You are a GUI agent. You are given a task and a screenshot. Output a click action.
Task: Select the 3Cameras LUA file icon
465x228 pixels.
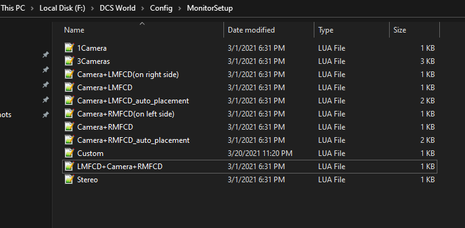[69, 61]
